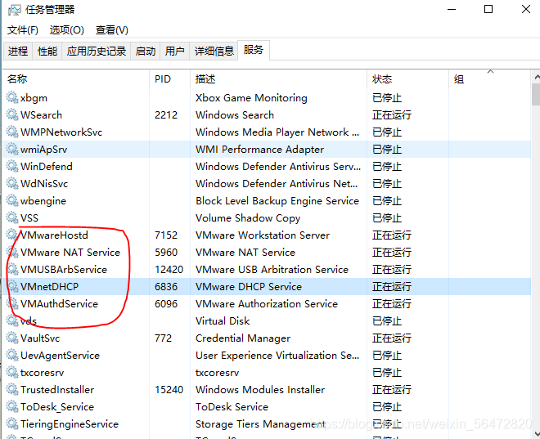Sort services by 状态 column header
Viewport: 540px width, 439px height.
(x=408, y=79)
